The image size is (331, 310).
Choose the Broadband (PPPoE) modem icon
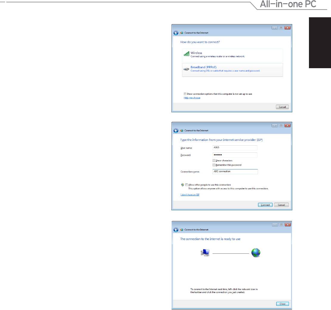(x=186, y=69)
